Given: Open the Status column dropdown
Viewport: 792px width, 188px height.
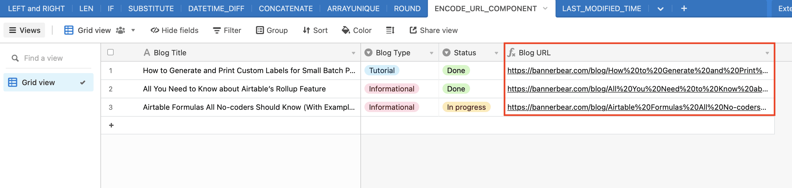Looking at the screenshot, I should (496, 53).
